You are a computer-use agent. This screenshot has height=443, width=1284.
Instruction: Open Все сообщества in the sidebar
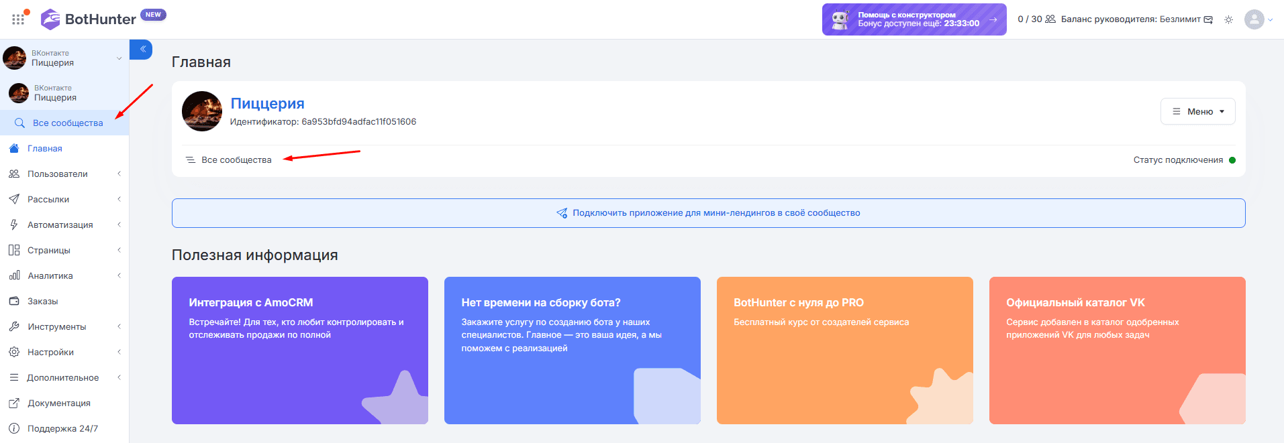click(x=68, y=123)
